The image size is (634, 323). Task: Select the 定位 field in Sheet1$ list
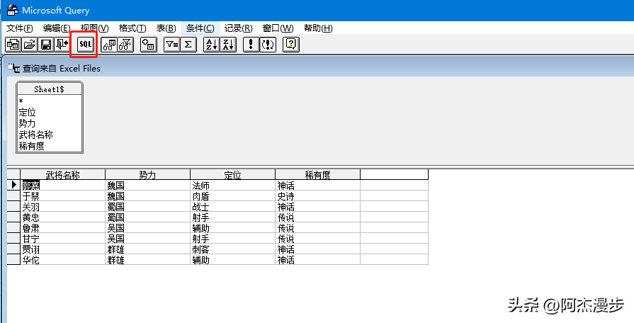(50, 113)
